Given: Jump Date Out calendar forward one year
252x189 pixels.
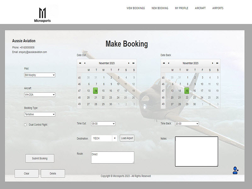Looking at the screenshot, I should (x=134, y=63).
